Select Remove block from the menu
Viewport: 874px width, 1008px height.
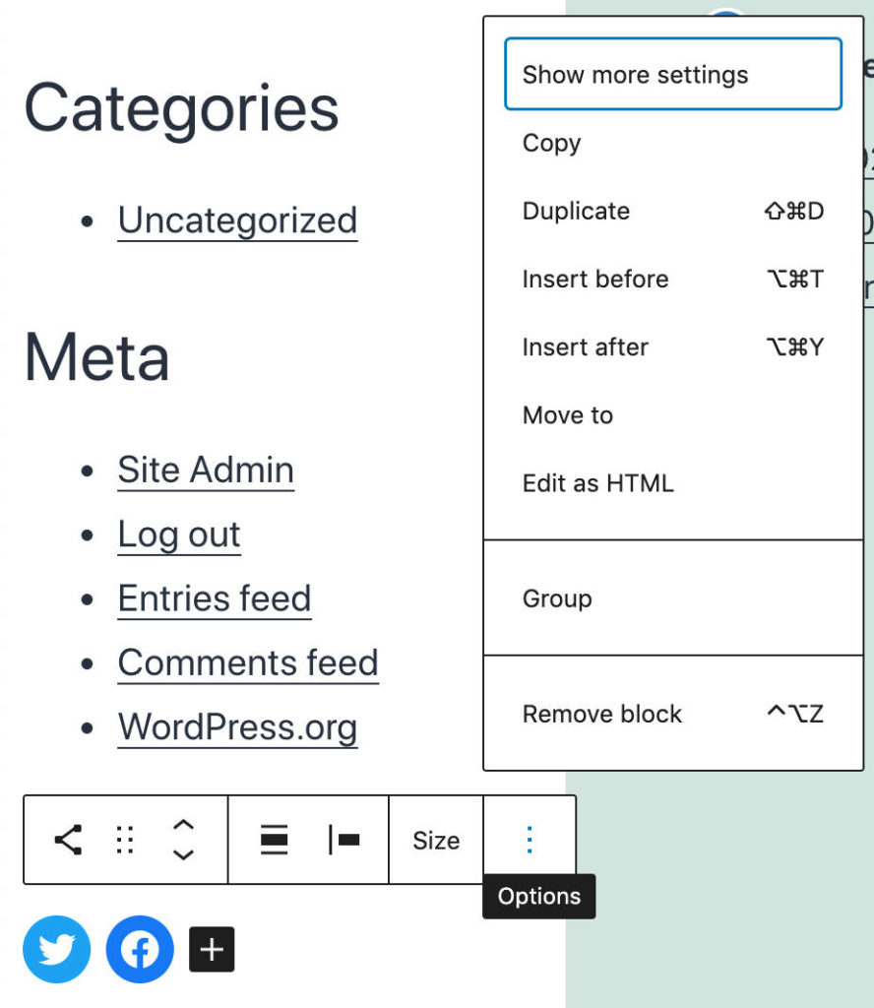pyautogui.click(x=601, y=714)
